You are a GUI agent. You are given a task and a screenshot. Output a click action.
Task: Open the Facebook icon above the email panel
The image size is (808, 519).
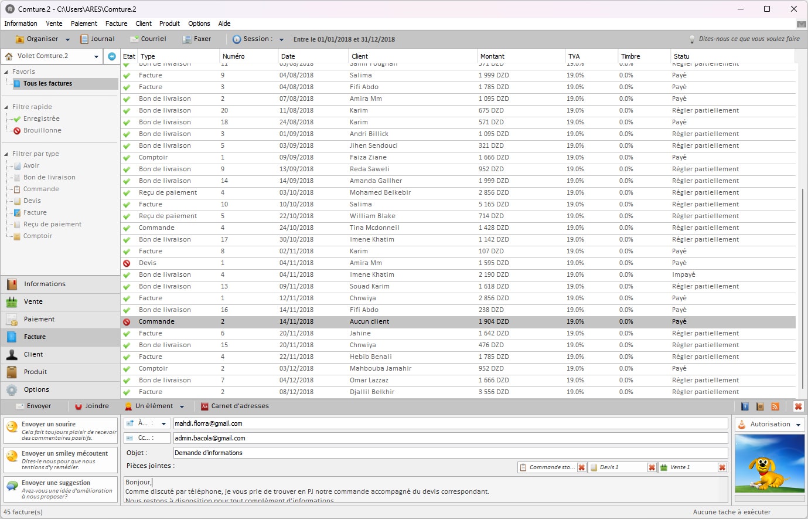click(745, 406)
